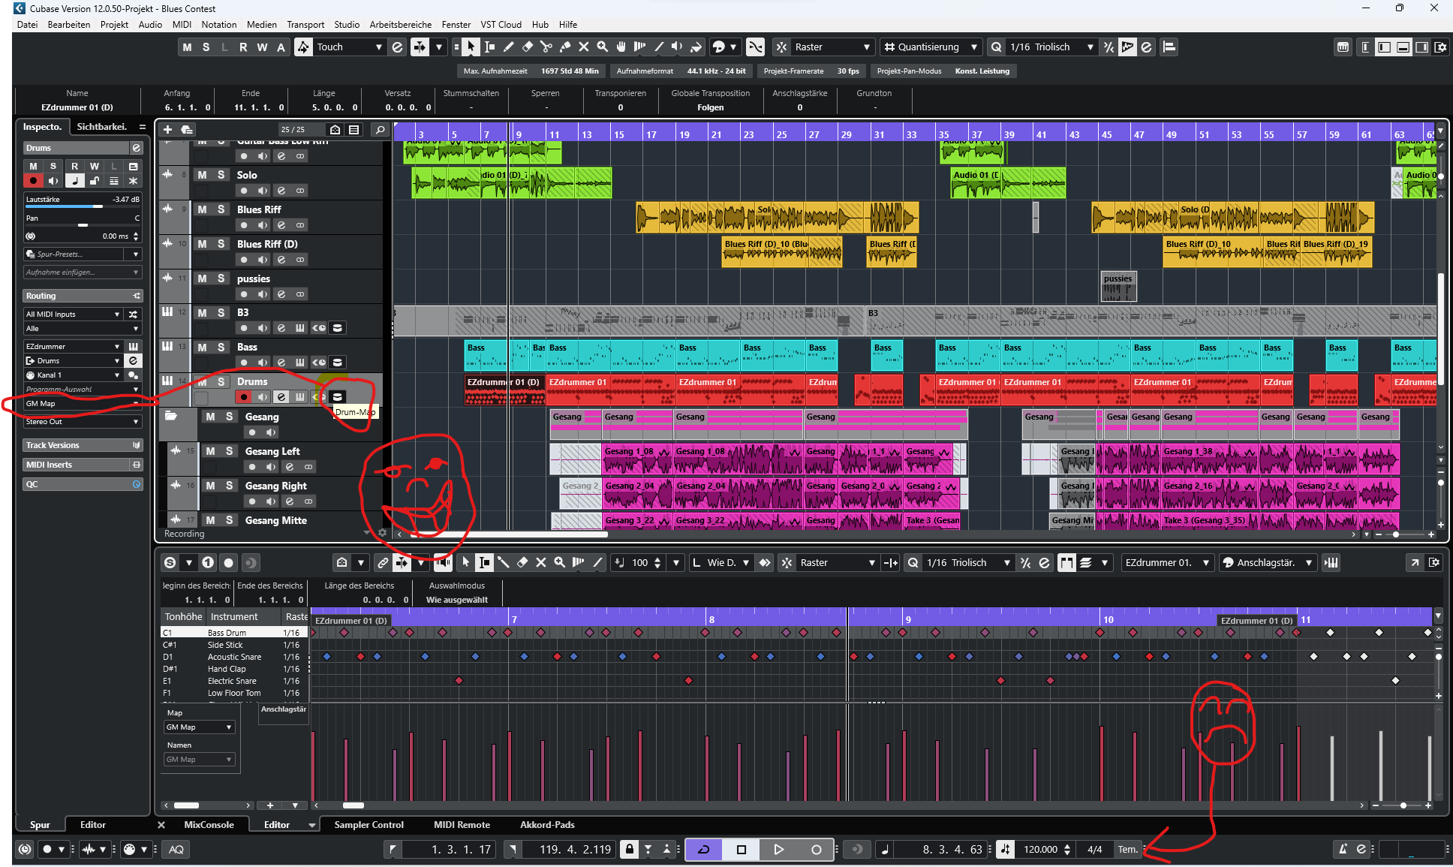Switch to the MixConsole tab

pos(209,824)
